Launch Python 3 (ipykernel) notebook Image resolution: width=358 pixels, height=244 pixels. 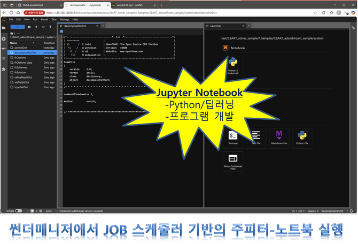tap(233, 66)
